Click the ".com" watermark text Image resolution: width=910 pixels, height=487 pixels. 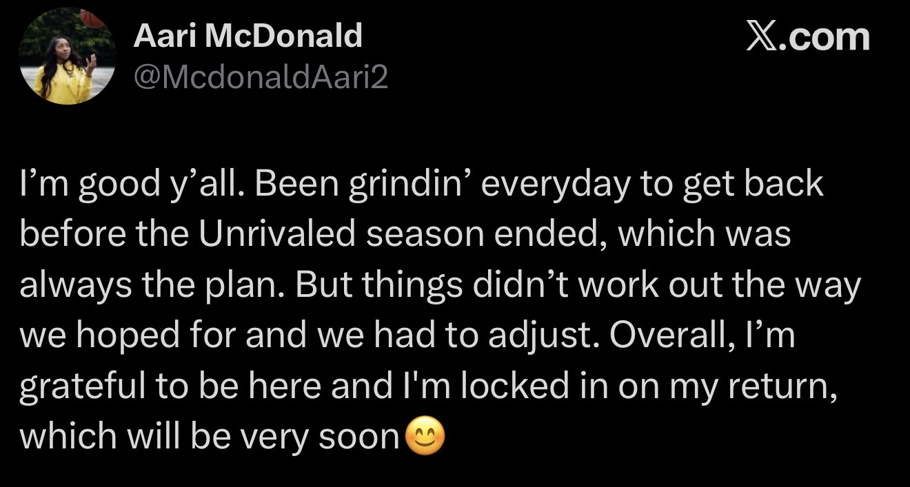tap(827, 36)
